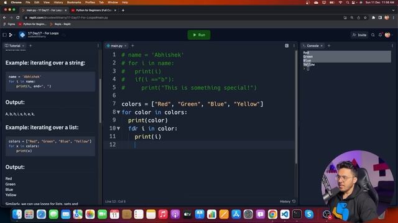The width and height of the screenshot is (398, 223).
Task: Open Visual Studio Code from dock
Action: [x=285, y=214]
